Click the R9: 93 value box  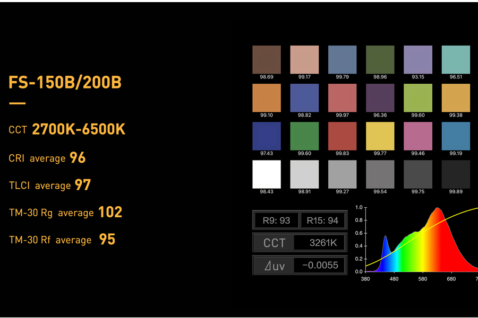tap(275, 220)
